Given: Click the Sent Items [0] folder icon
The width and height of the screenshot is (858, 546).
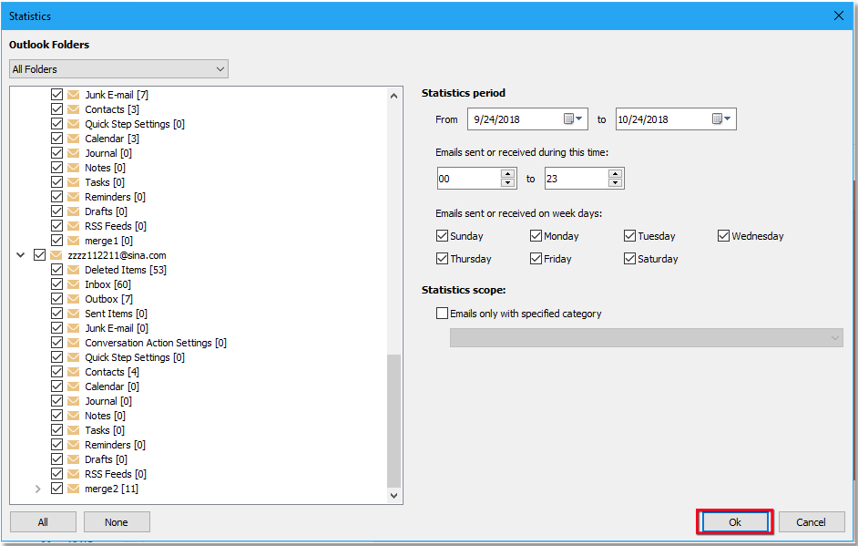Looking at the screenshot, I should pyautogui.click(x=74, y=313).
